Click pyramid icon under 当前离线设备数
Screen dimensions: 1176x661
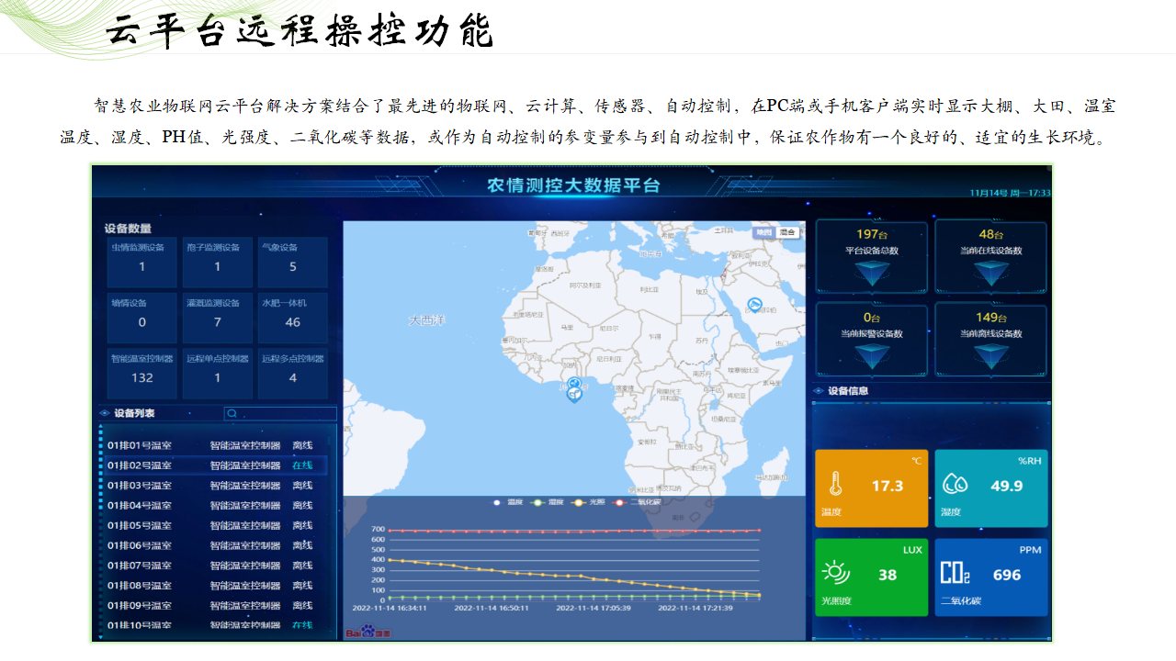coord(991,356)
